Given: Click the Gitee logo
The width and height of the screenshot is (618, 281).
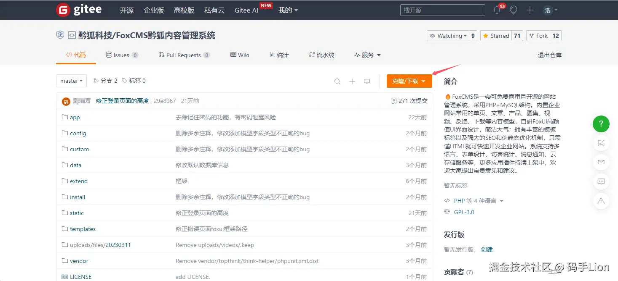Looking at the screenshot, I should tap(79, 10).
